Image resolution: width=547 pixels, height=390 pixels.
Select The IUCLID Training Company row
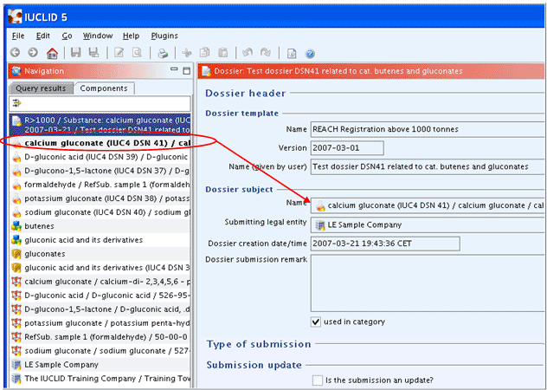tap(100, 379)
